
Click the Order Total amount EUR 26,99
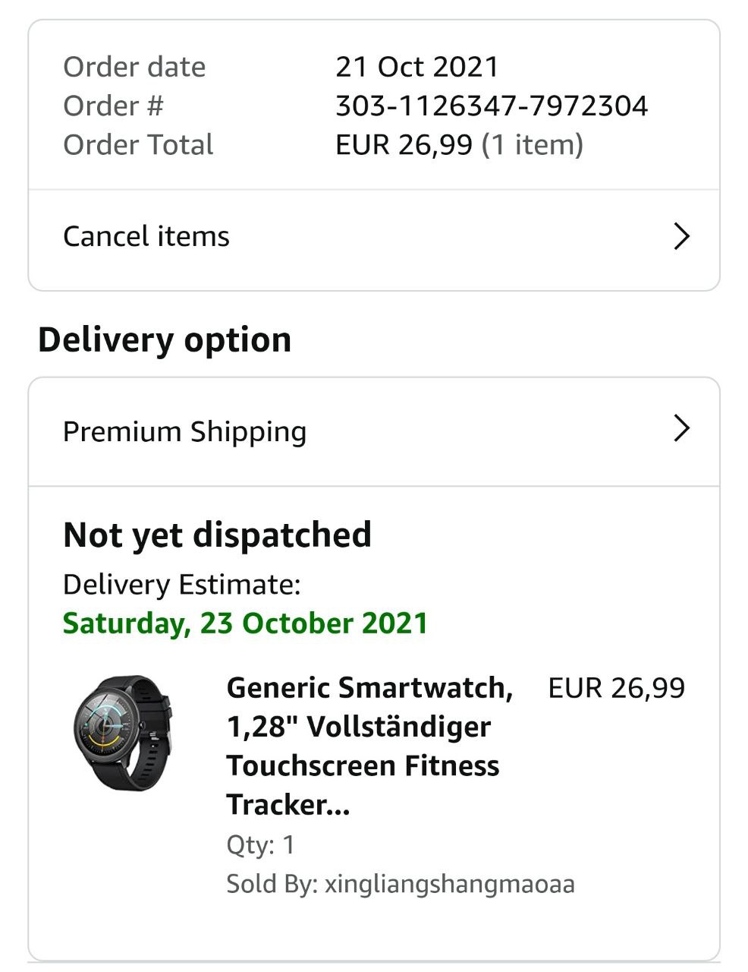pos(404,144)
